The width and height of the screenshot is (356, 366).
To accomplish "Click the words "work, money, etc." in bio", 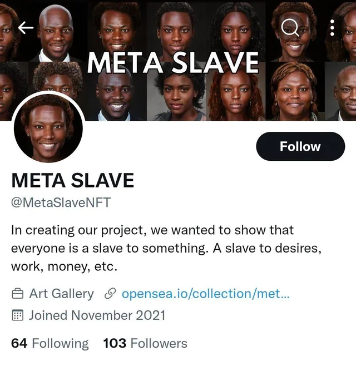I will (64, 266).
